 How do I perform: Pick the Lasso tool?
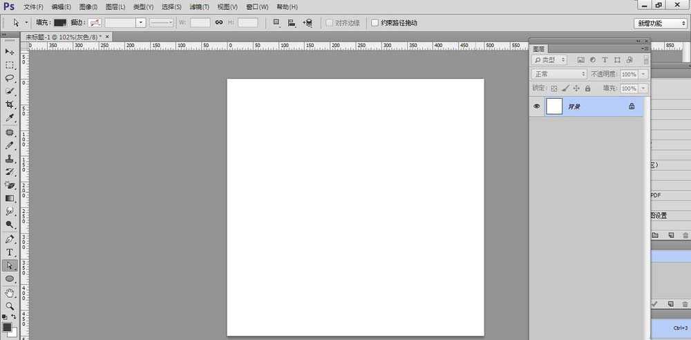click(10, 78)
